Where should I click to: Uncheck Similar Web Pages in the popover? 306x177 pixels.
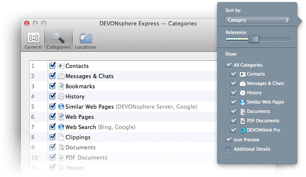[x=233, y=102]
